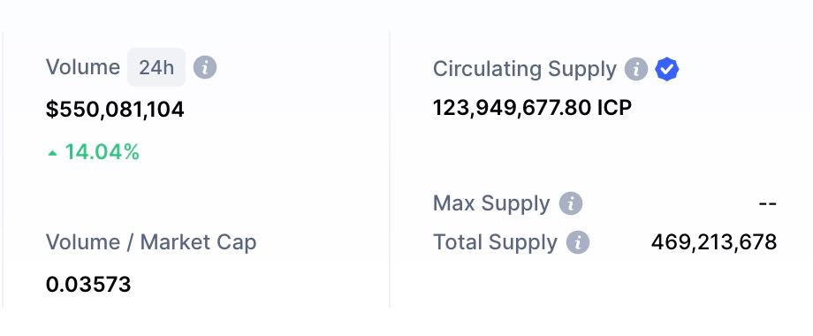
Task: Click the green 14.04% change indicator
Action: pyautogui.click(x=94, y=152)
